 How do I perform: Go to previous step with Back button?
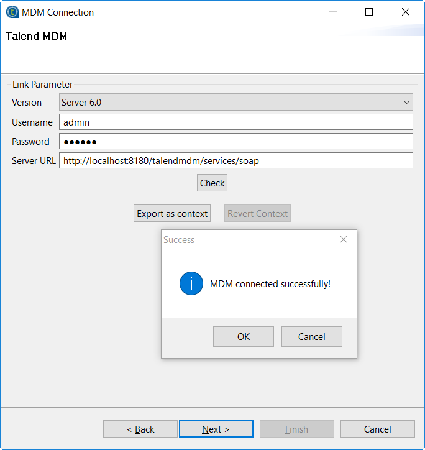pos(140,429)
